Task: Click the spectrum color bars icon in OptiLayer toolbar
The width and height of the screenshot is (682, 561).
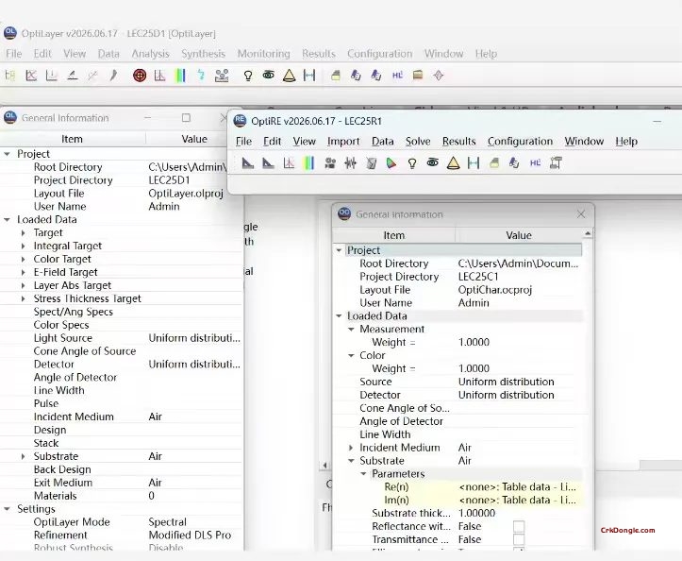Action: click(x=180, y=76)
